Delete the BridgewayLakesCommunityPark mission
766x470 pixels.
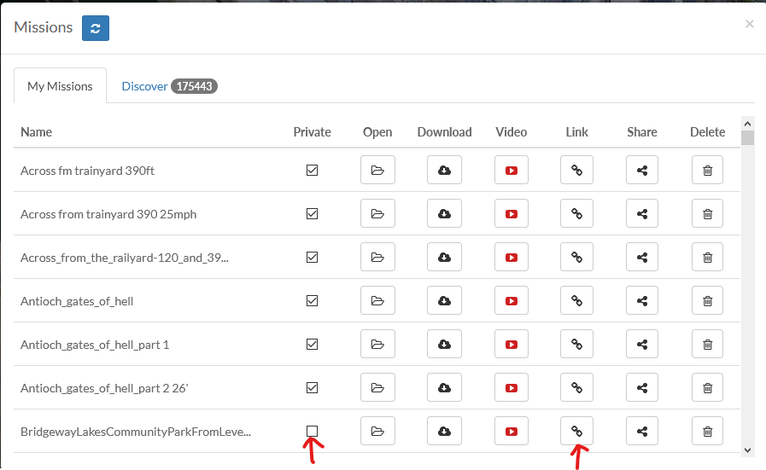(707, 431)
